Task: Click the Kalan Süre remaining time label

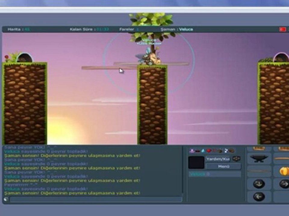Action: click(x=89, y=29)
